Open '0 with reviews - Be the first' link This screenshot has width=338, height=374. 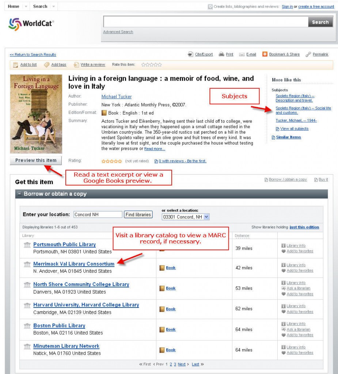coord(183,161)
